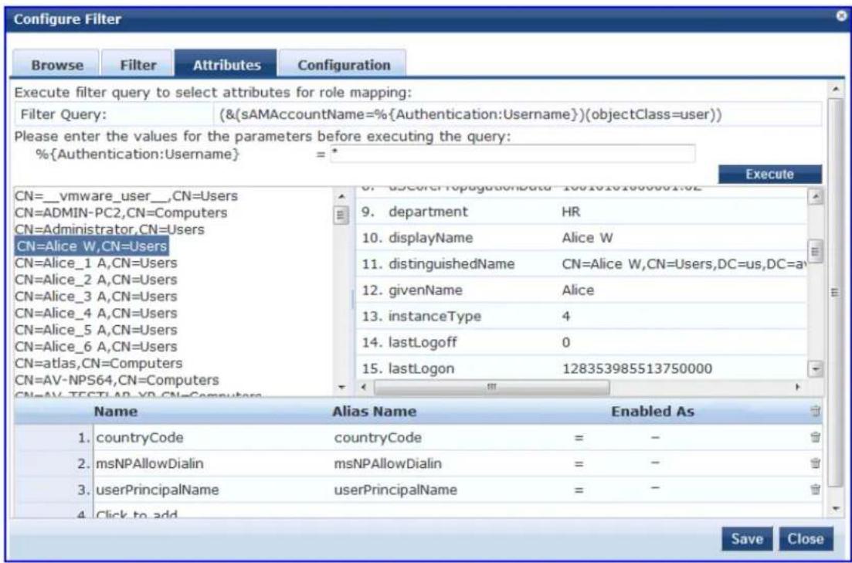The height and width of the screenshot is (563, 852).
Task: Select CN=ADMIN-PC2,CN=Computers entry
Action: coord(121,212)
